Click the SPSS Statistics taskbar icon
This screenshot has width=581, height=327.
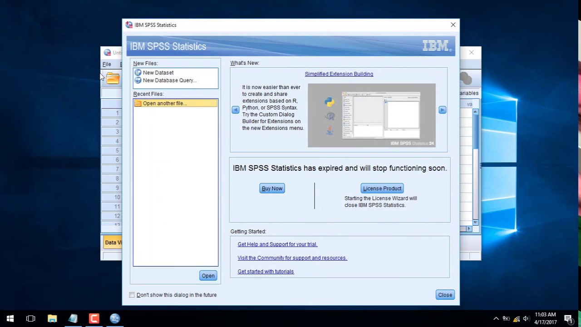coord(115,318)
